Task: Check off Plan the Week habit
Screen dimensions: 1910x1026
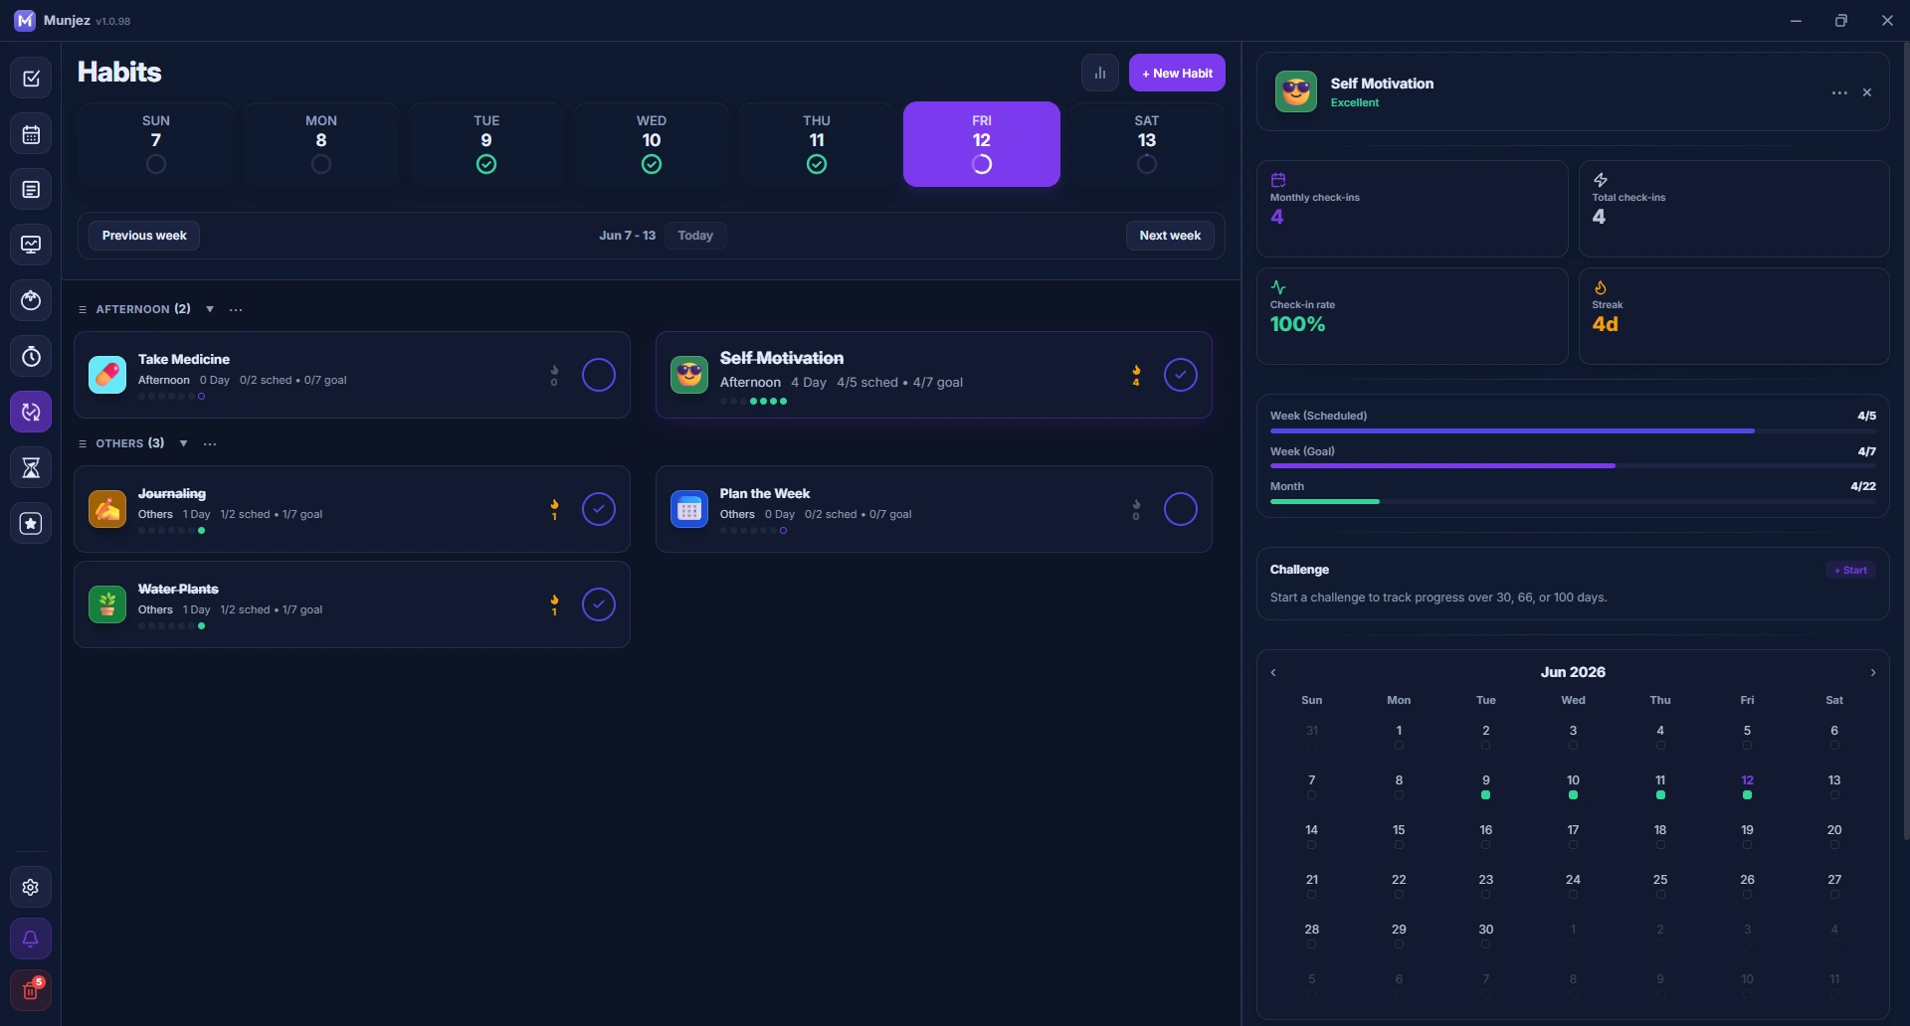Action: tap(1181, 509)
